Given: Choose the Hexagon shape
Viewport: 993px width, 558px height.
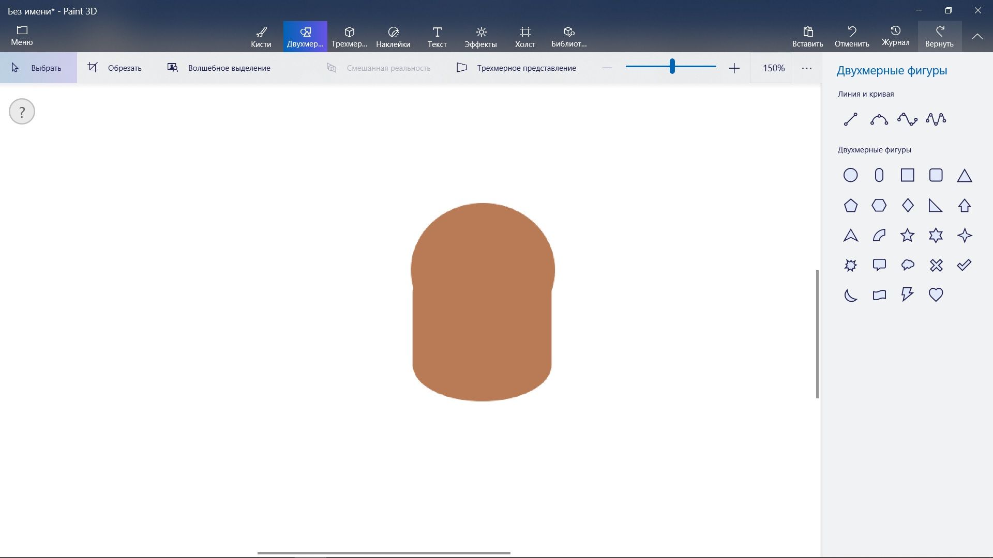Looking at the screenshot, I should pyautogui.click(x=879, y=205).
